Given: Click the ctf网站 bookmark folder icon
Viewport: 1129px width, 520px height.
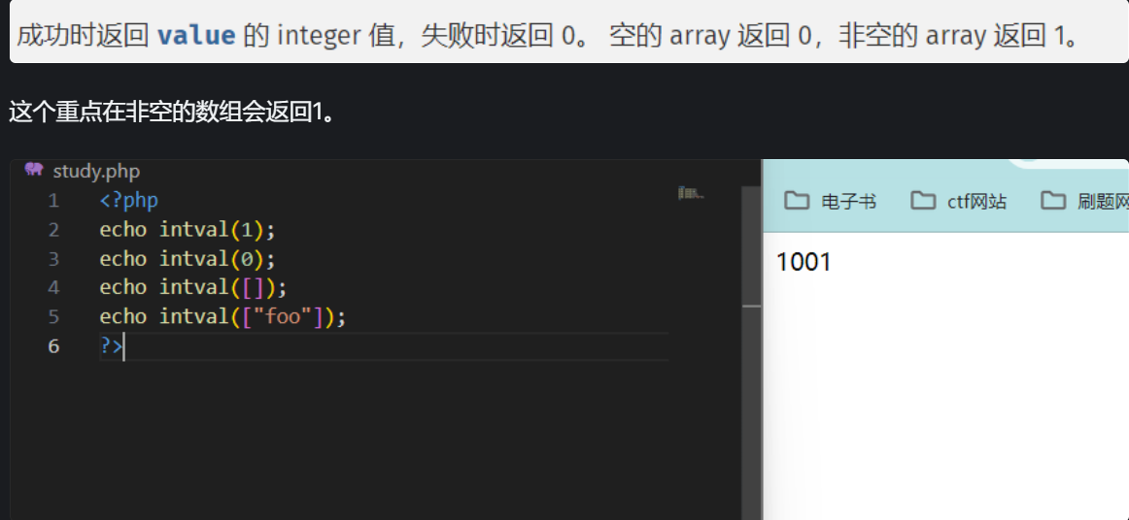Looking at the screenshot, I should 923,201.
